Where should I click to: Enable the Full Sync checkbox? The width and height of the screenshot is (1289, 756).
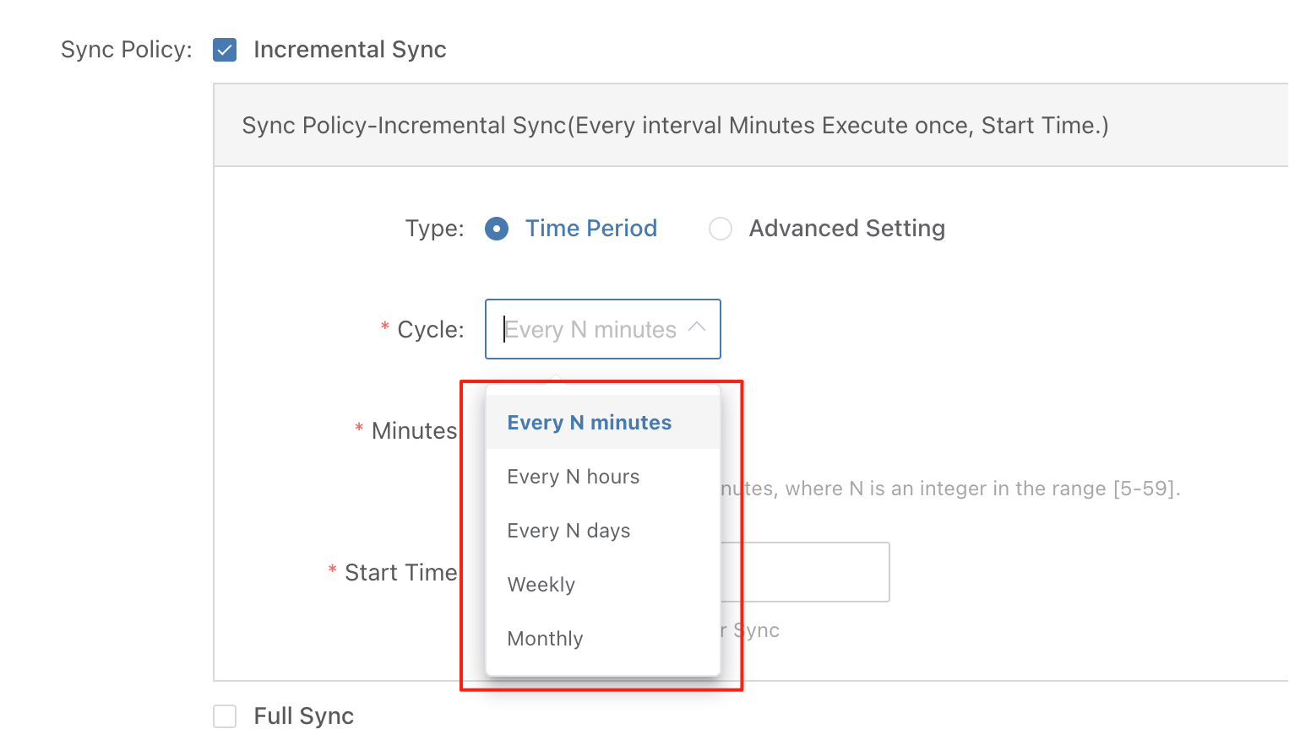tap(225, 716)
